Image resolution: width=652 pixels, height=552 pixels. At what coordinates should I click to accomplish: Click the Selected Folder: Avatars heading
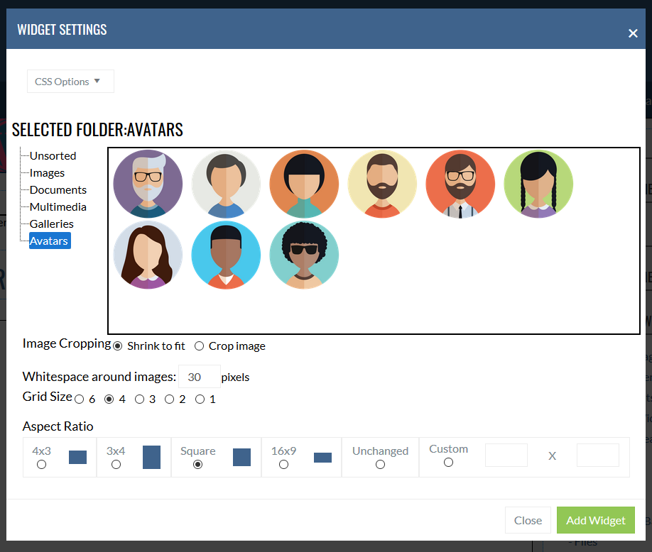click(97, 130)
